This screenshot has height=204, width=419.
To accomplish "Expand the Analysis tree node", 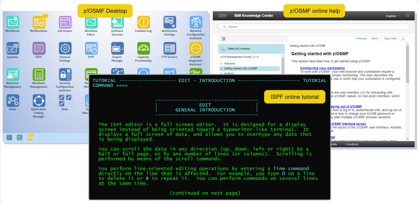I will (221, 73).
